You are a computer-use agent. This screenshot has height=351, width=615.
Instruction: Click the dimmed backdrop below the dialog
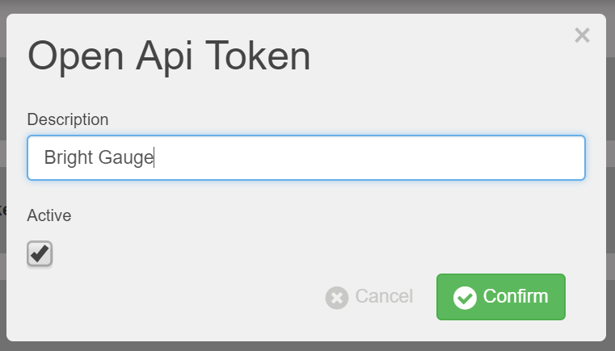pos(307,346)
